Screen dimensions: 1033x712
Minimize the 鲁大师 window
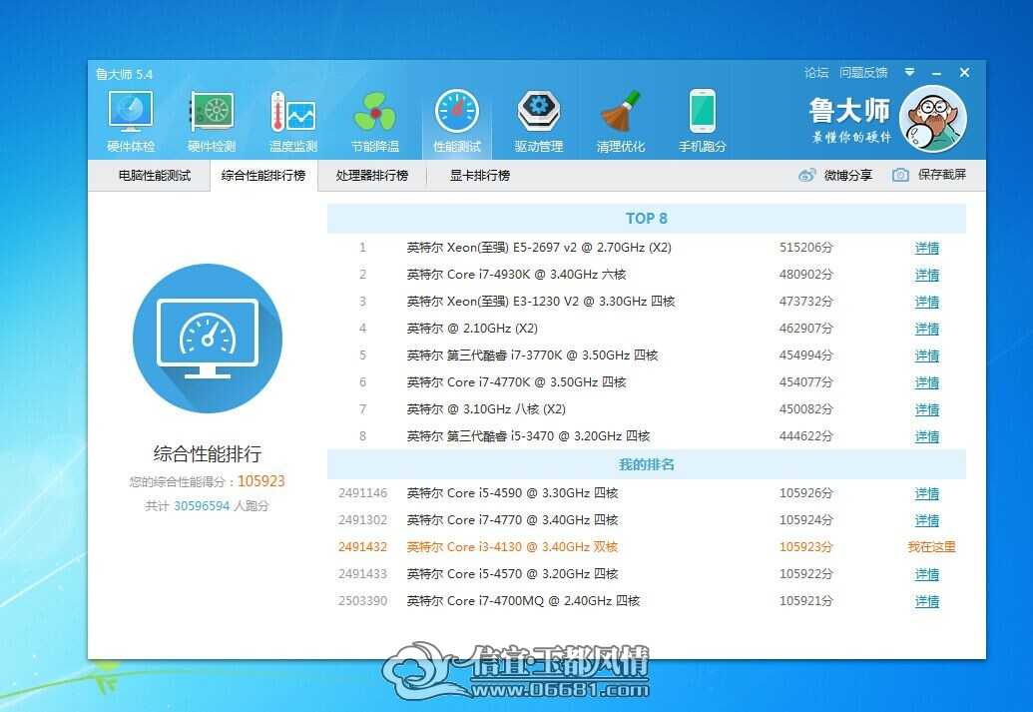(x=937, y=73)
